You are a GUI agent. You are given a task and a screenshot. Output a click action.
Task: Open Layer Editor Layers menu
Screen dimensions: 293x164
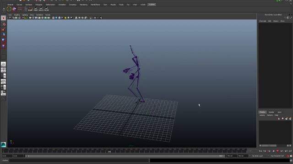262,115
